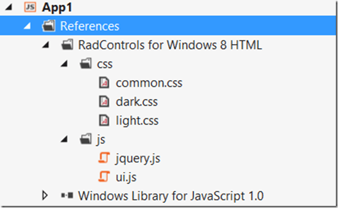Click the jquery.js script file icon

click(x=104, y=158)
